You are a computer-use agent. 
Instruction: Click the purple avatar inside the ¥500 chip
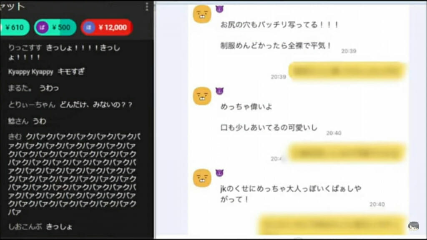[x=42, y=27]
